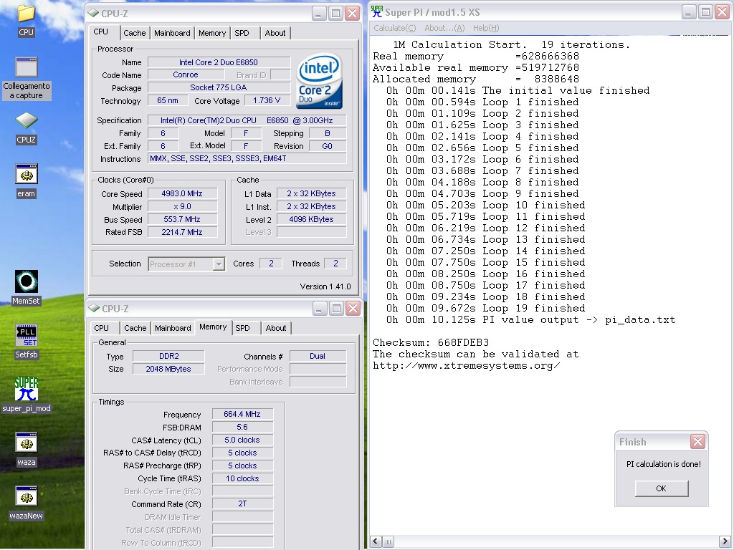This screenshot has width=734, height=550.
Task: Open About tab in lower CPU-Z window
Action: [x=276, y=328]
